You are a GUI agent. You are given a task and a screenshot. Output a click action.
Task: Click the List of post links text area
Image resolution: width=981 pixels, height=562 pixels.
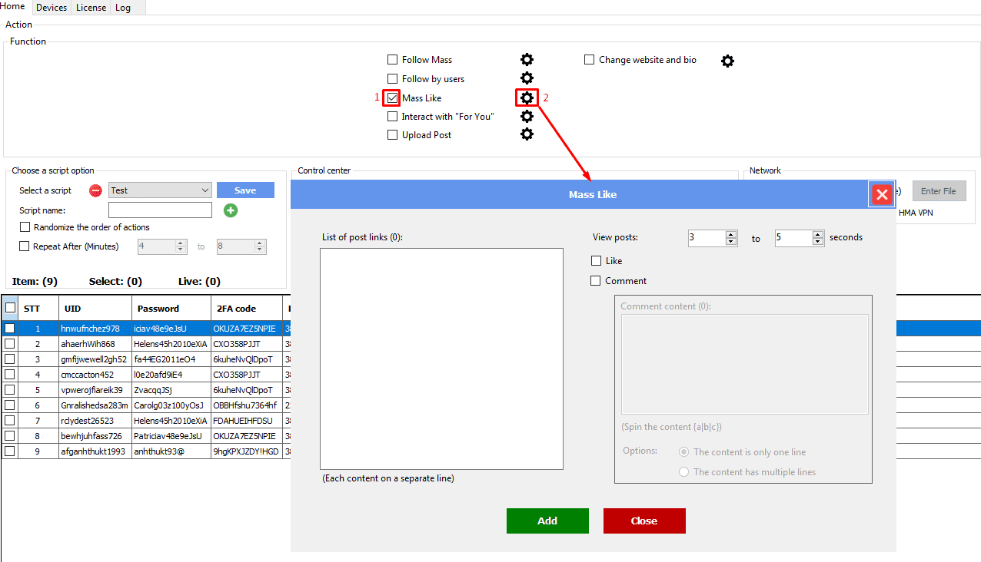pyautogui.click(x=441, y=359)
